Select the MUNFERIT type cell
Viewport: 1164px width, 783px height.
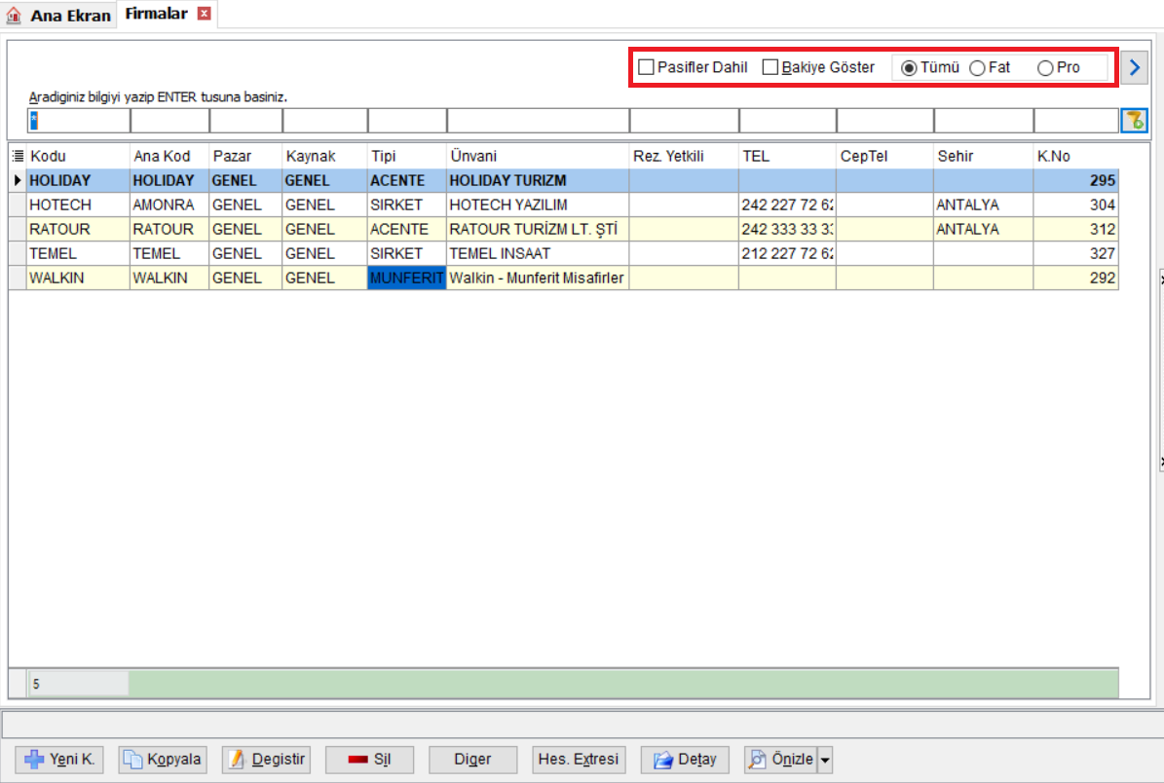tap(407, 279)
